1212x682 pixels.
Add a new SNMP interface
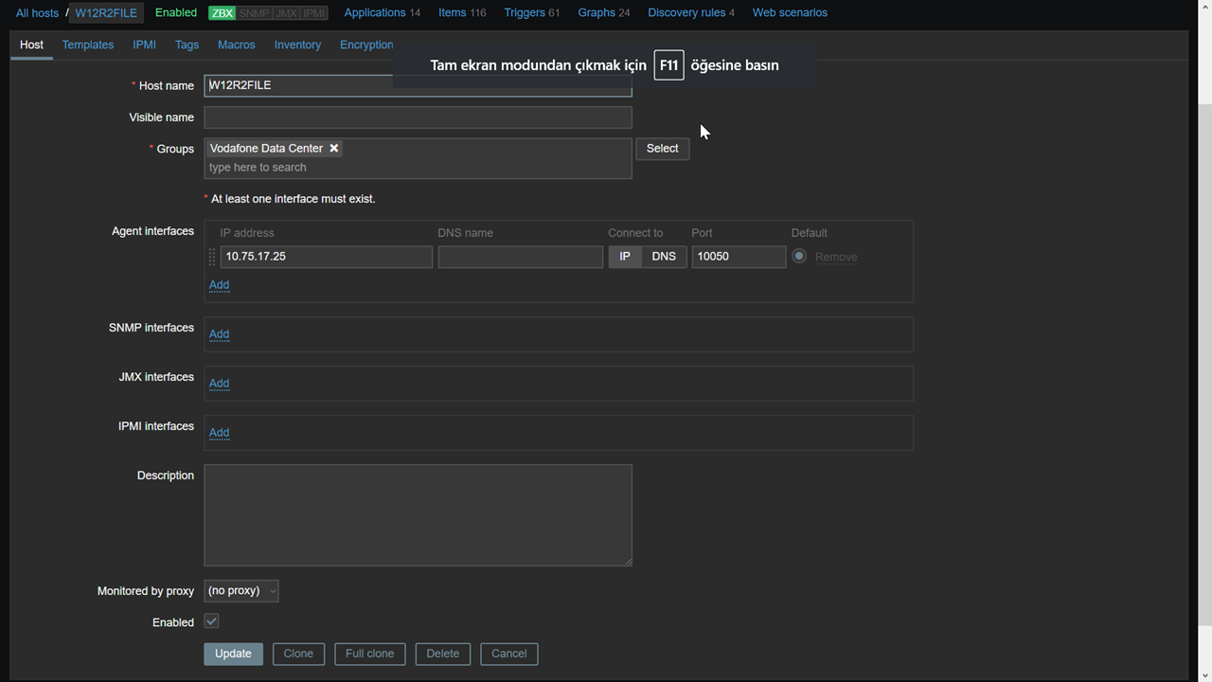point(219,334)
